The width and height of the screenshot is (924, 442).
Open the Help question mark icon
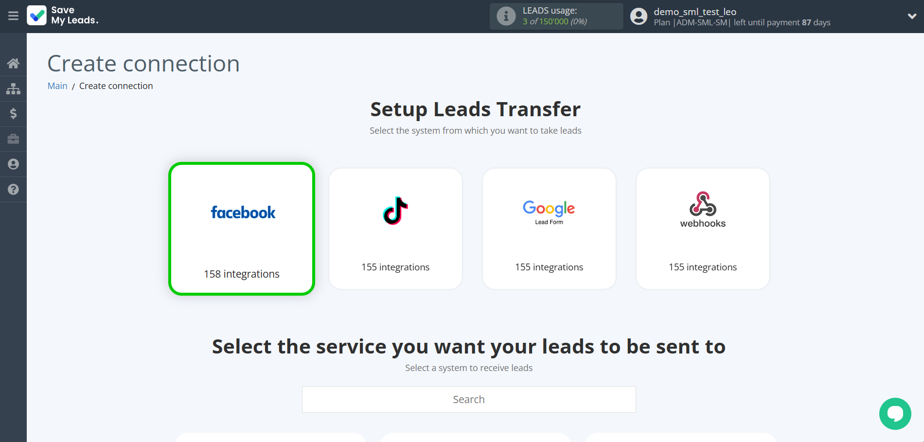point(13,189)
